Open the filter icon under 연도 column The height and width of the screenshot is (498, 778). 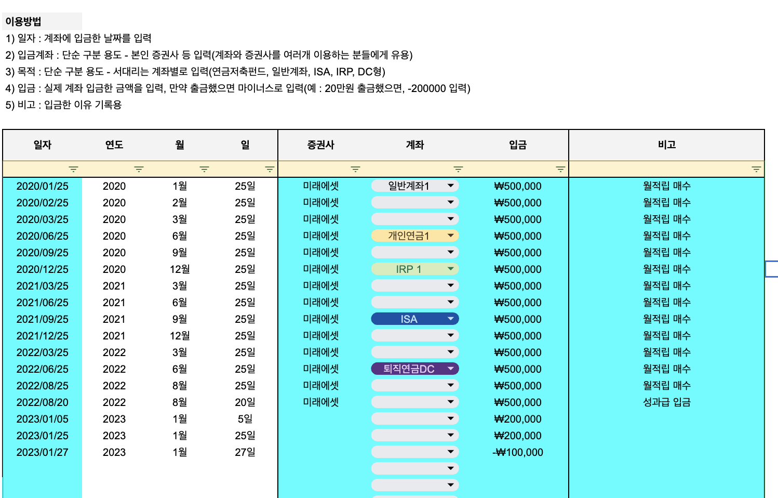tap(139, 169)
